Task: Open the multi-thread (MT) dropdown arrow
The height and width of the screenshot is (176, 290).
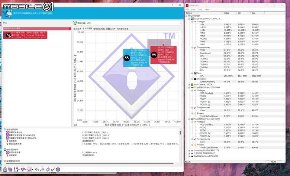Action: click(180, 23)
